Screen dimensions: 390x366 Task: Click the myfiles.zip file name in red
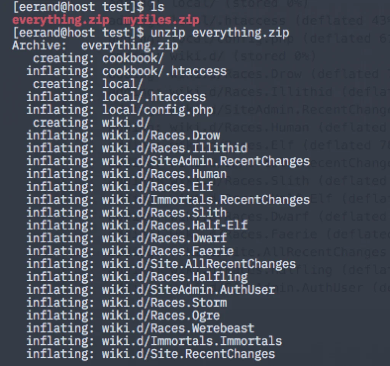point(161,20)
